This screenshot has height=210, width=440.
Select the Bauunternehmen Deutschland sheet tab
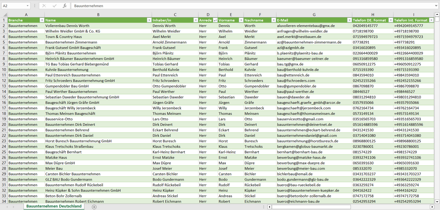point(54,206)
